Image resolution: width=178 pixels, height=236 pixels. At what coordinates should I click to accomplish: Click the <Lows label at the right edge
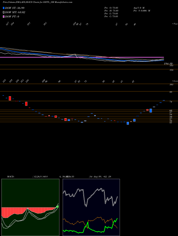tap(175, 81)
